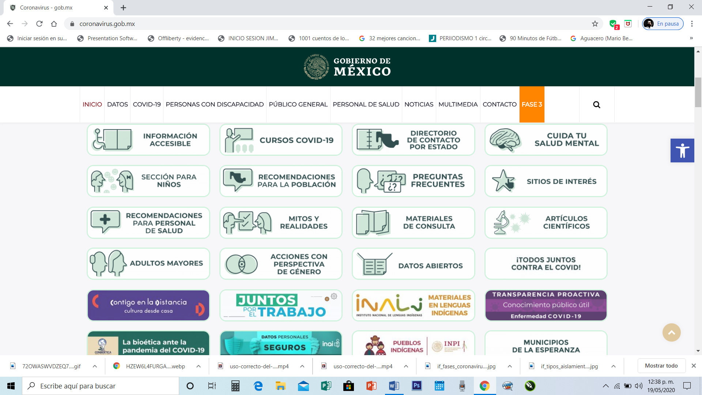Click the Gobierno de México logo
The height and width of the screenshot is (395, 702).
pyautogui.click(x=347, y=67)
